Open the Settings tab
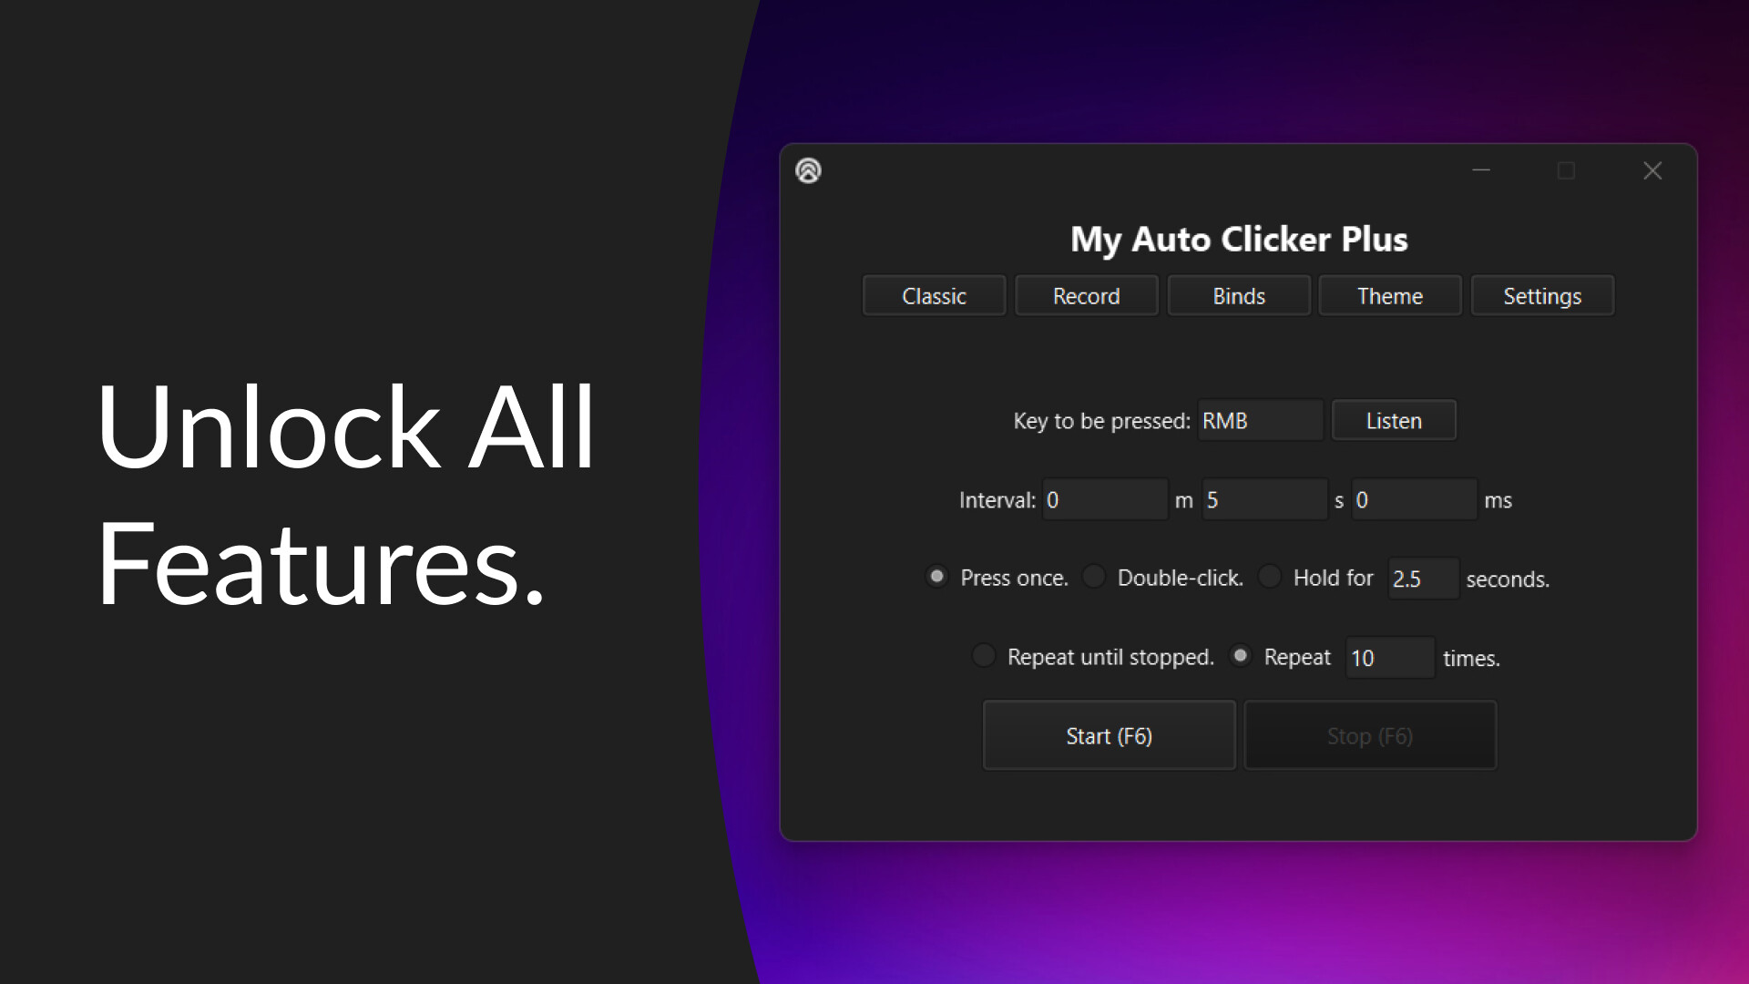Viewport: 1749px width, 984px height. point(1541,296)
